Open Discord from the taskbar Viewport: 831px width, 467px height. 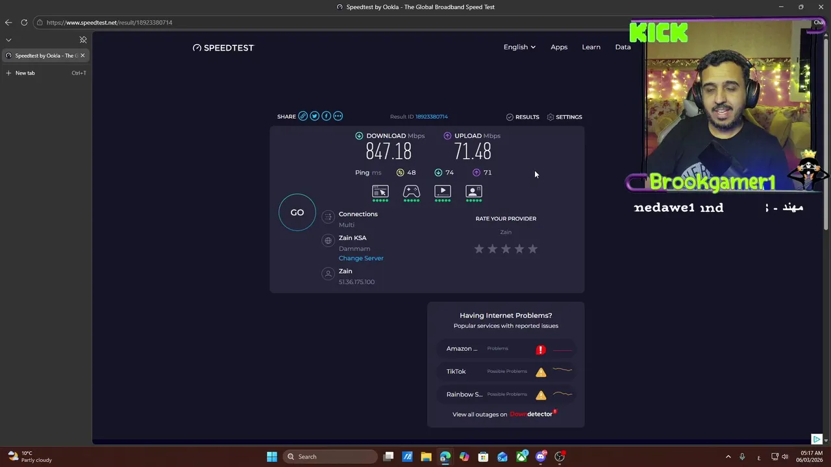pyautogui.click(x=541, y=457)
